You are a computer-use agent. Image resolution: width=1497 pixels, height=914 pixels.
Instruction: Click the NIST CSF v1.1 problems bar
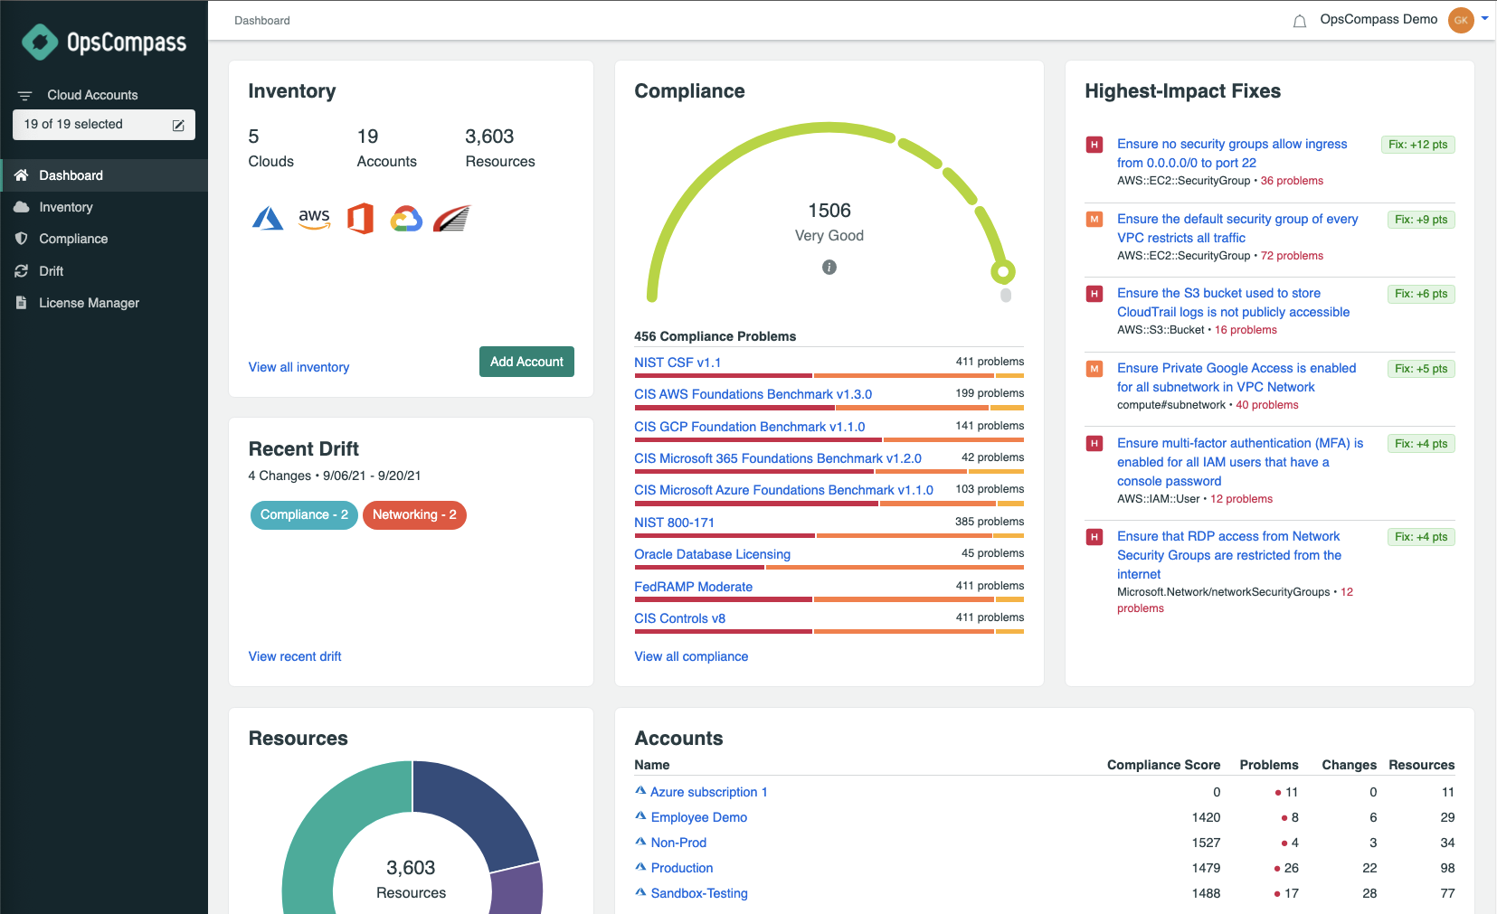tap(829, 375)
